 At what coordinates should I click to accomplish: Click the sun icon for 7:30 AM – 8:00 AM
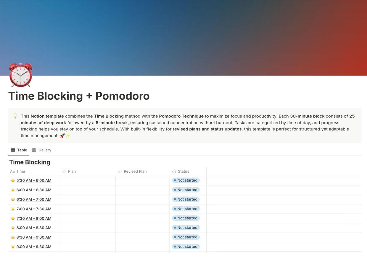[13, 218]
